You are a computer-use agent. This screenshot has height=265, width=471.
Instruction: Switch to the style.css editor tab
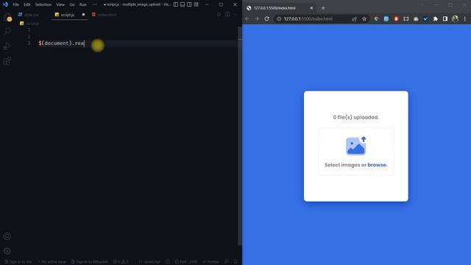(29, 15)
